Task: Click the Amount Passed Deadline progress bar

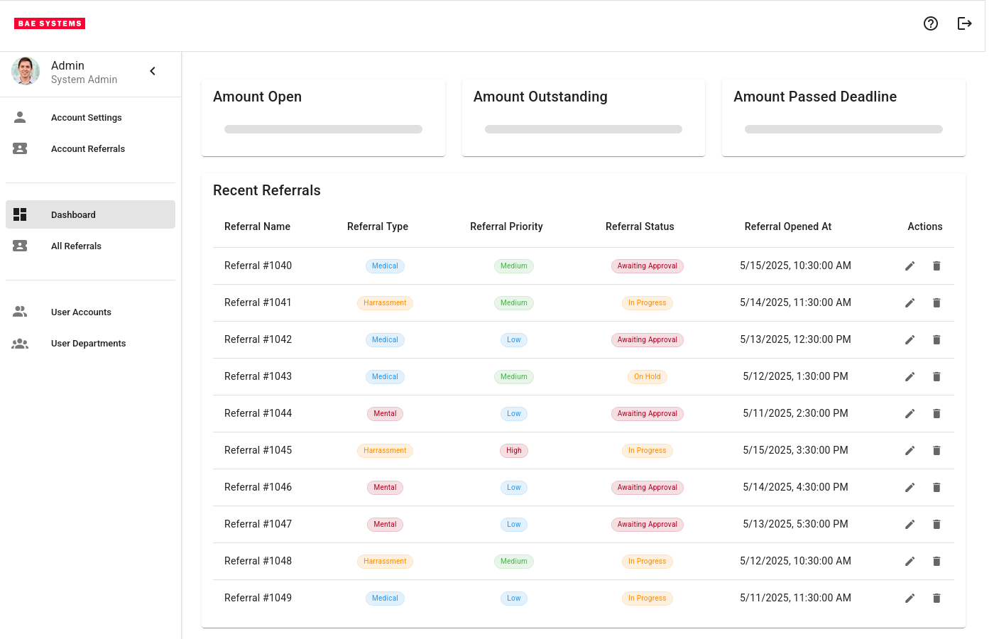Action: click(843, 129)
